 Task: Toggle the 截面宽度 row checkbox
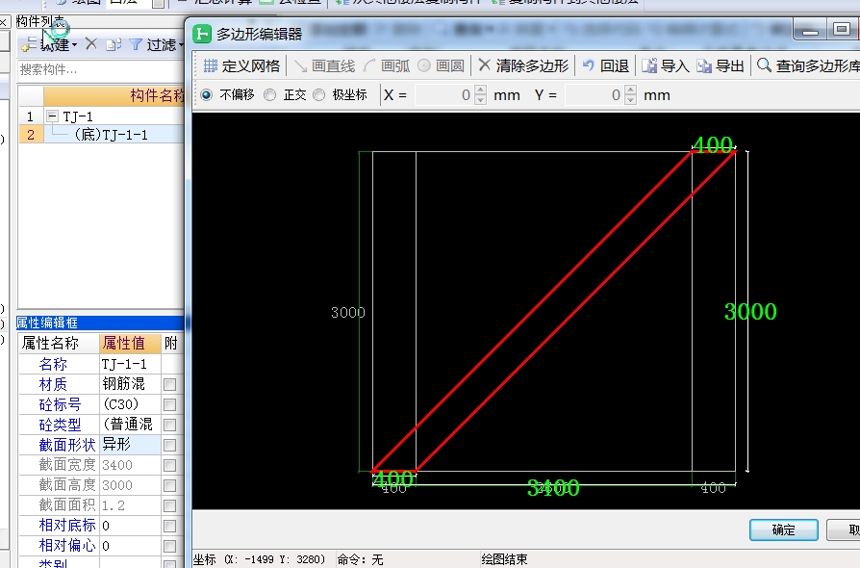170,465
